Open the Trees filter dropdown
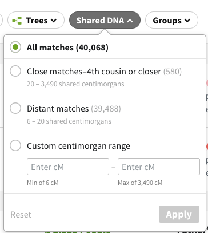The width and height of the screenshot is (208, 233). click(x=36, y=20)
